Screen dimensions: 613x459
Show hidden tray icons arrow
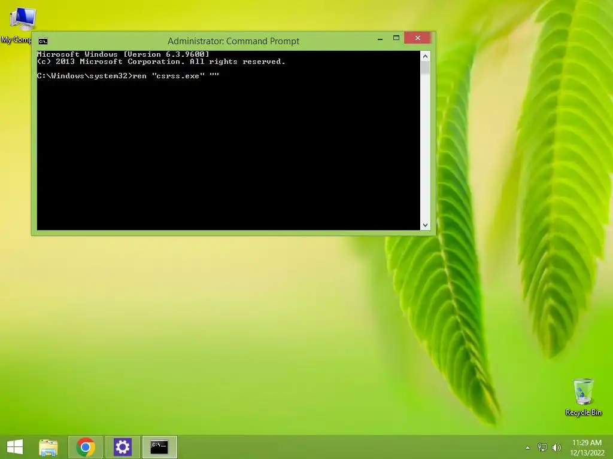528,448
